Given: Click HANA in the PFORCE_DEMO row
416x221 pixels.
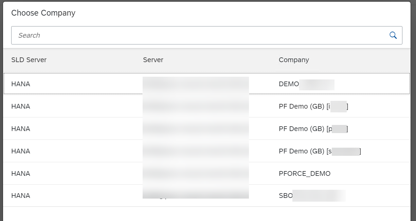Looking at the screenshot, I should 21,173.
